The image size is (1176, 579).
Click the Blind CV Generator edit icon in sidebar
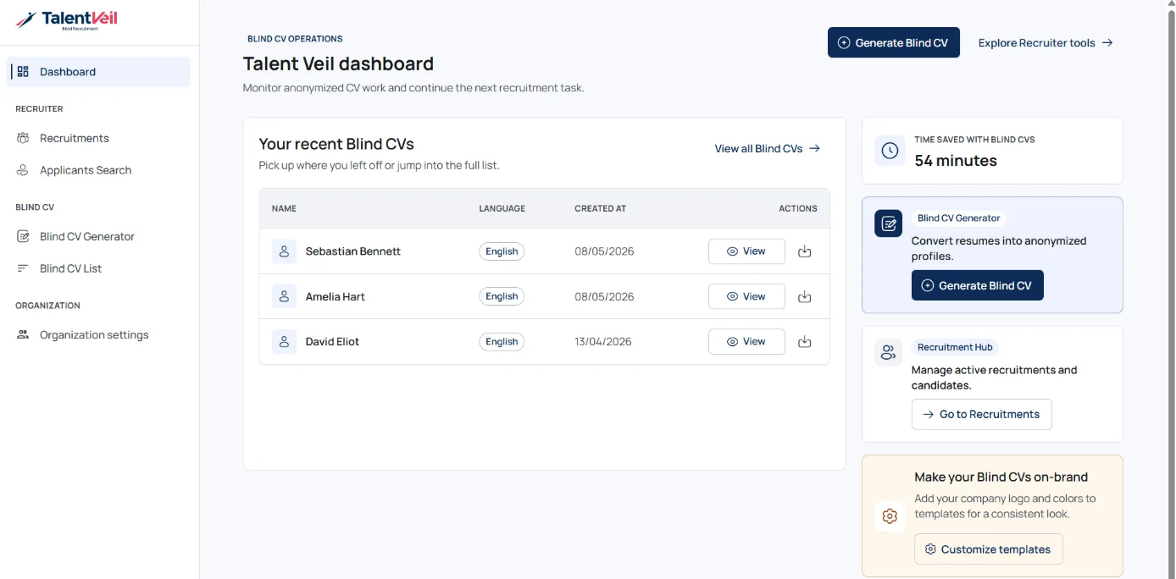tap(23, 236)
